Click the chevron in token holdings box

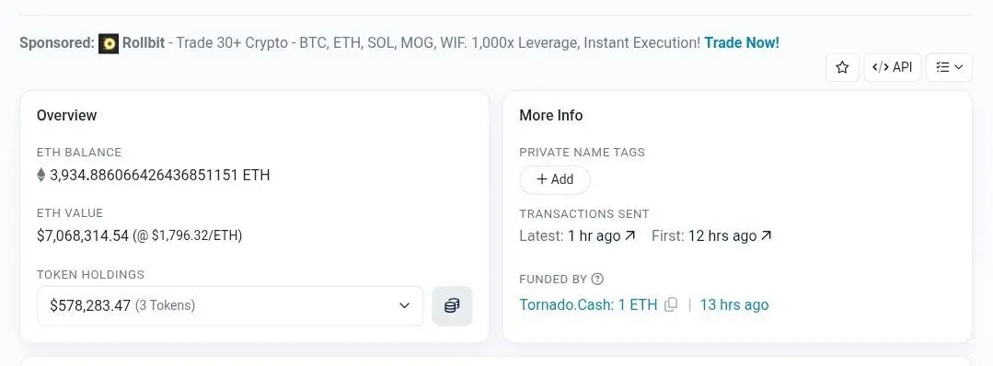coord(404,306)
